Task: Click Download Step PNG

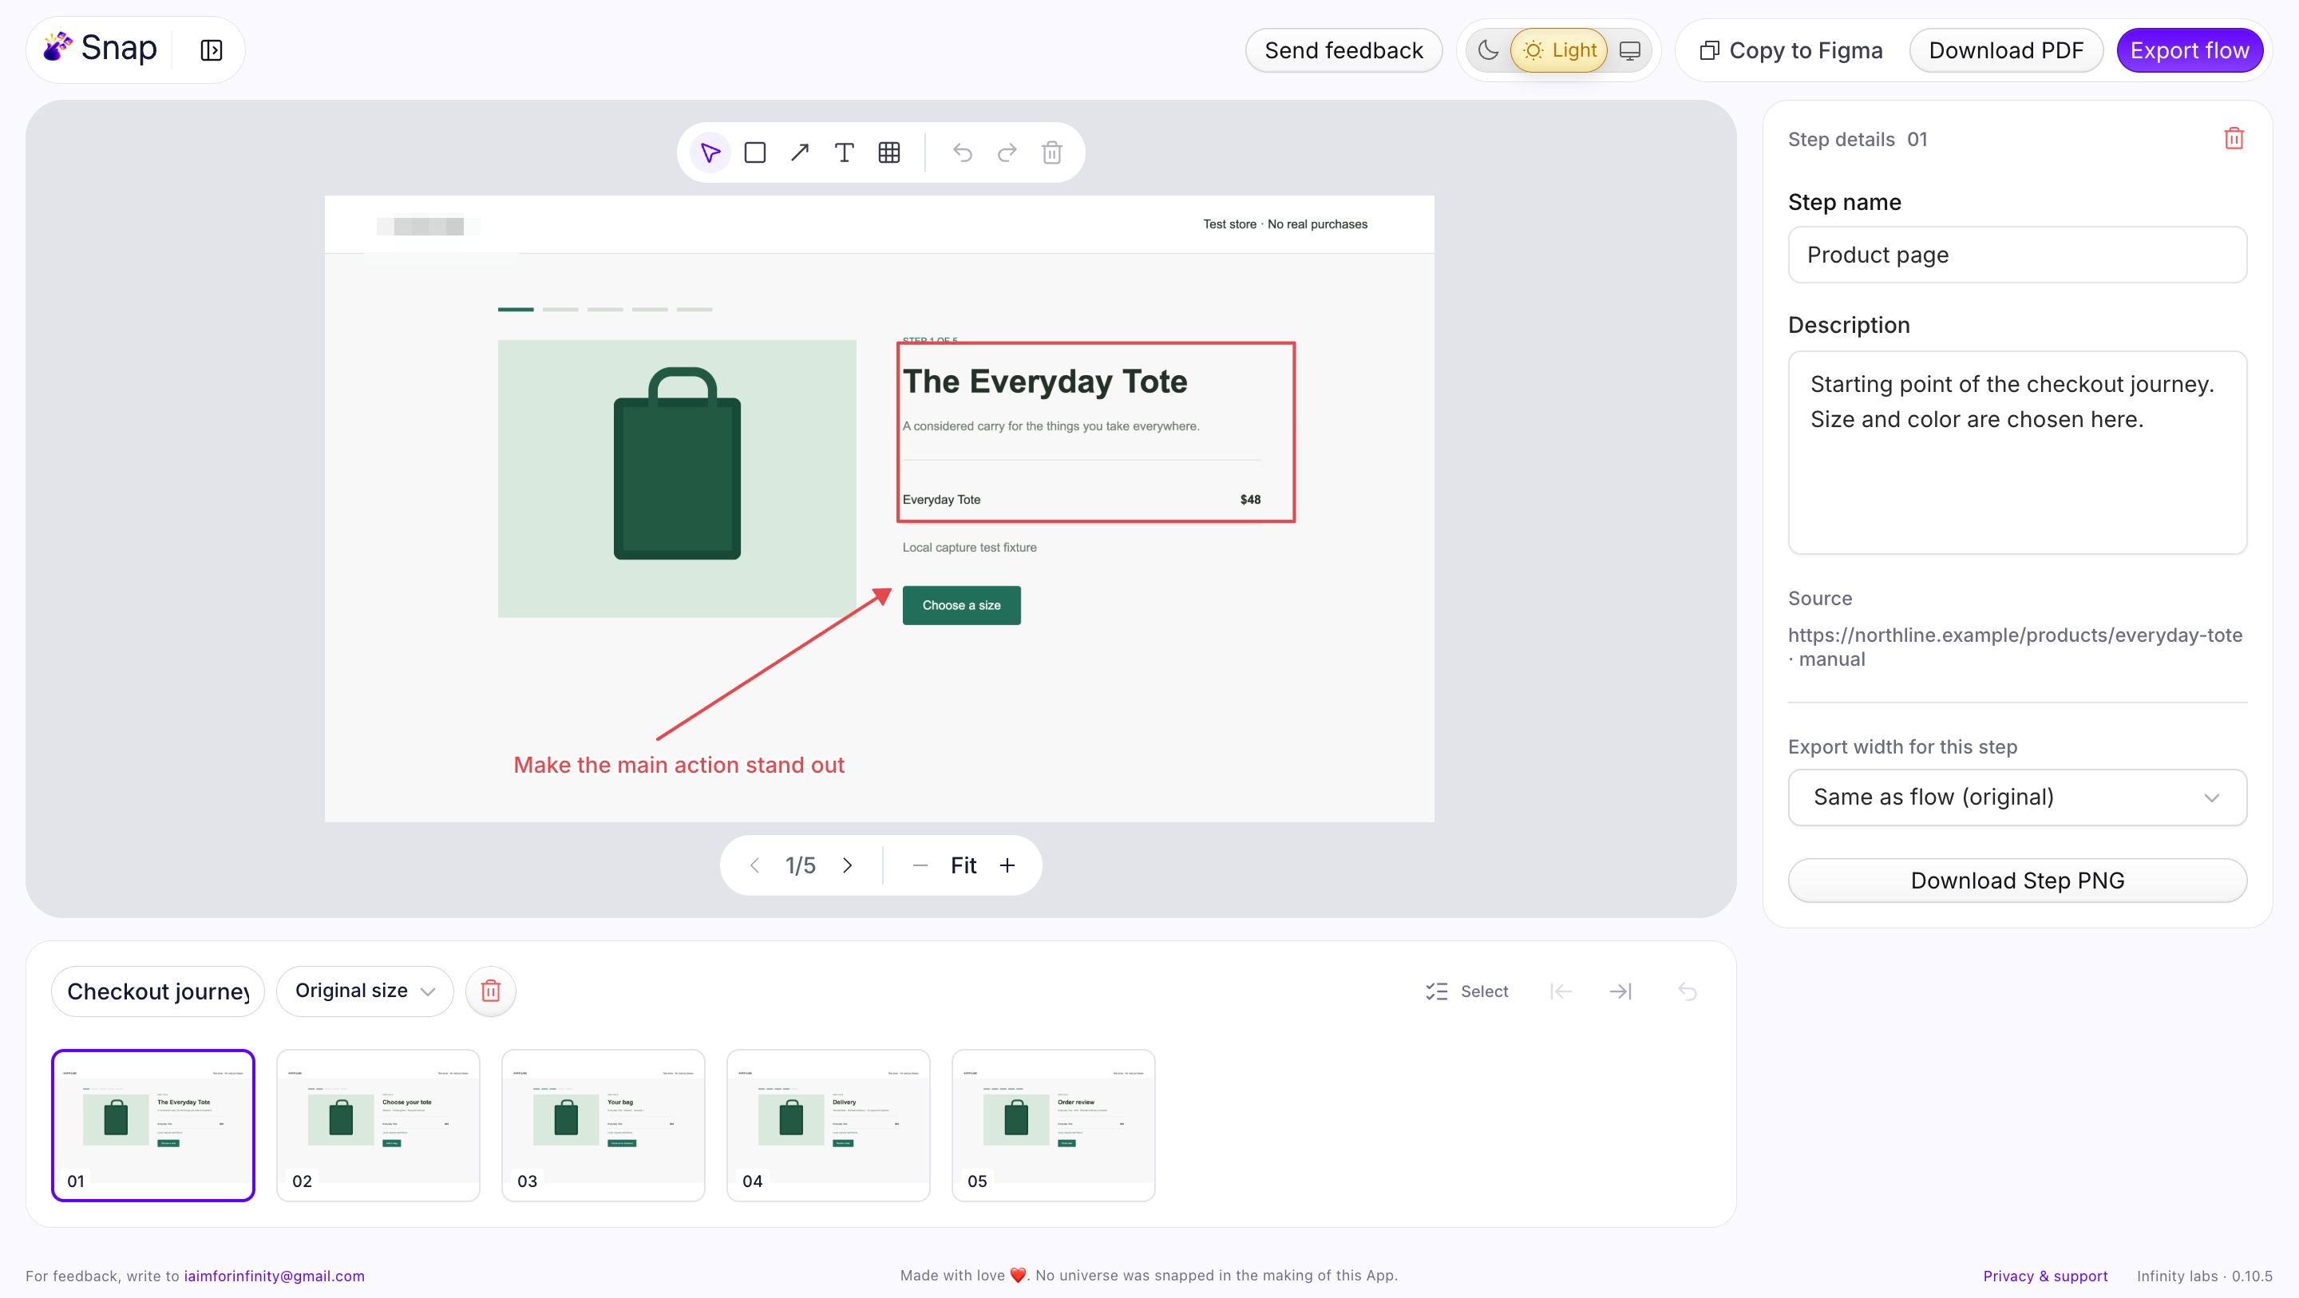Action: 2017,881
